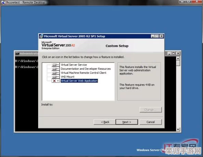The height and width of the screenshot is (157, 203).
Task: Minimize the setup dialog window
Action: pyautogui.click(x=153, y=36)
